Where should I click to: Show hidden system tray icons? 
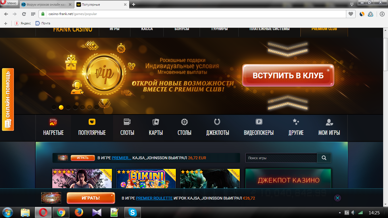[340, 213]
